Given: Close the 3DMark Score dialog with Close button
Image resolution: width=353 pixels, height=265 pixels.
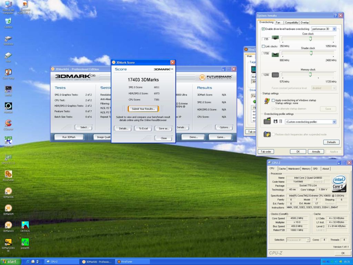Looking at the screenshot, I should pos(164,138).
